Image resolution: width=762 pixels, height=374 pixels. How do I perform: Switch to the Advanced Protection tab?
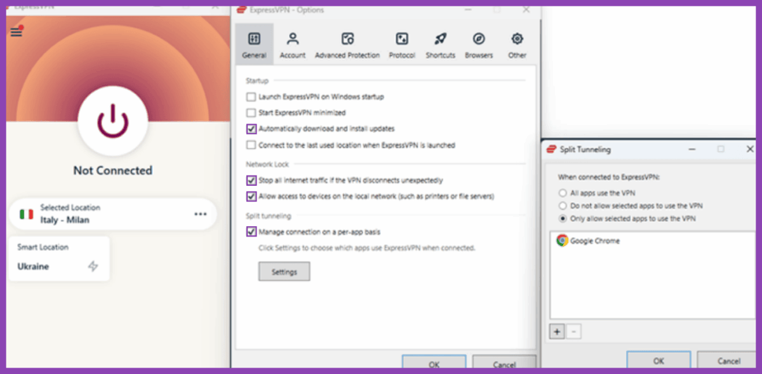(347, 45)
